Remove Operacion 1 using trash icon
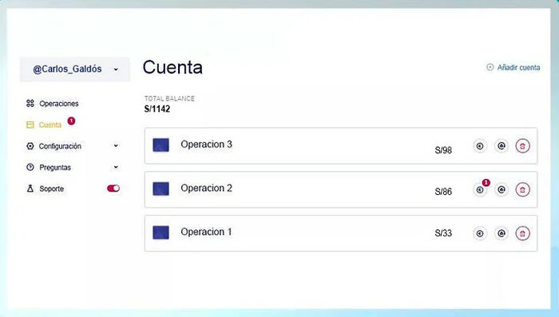 [x=522, y=234]
